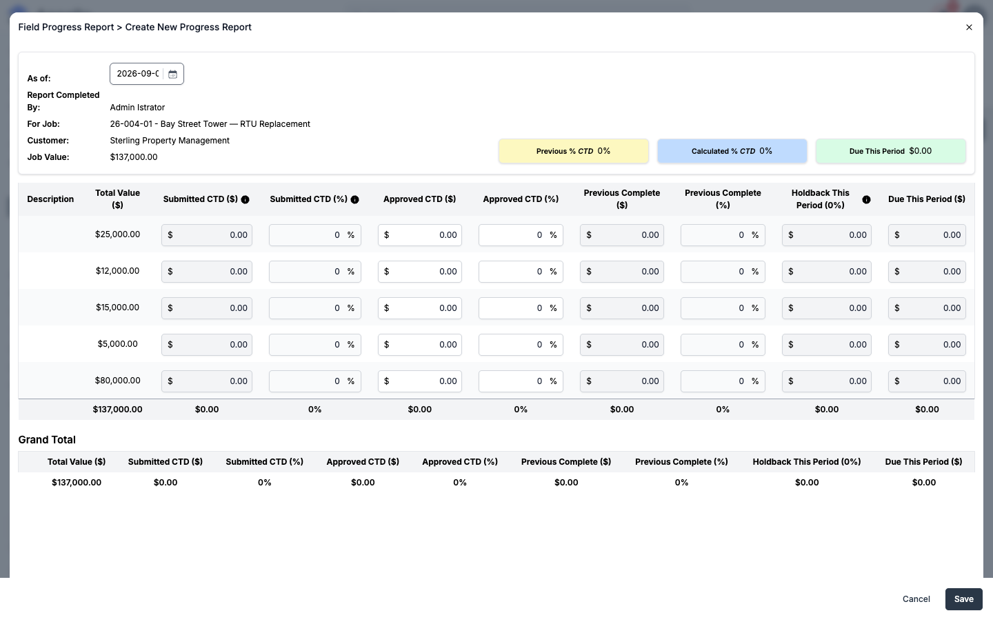Image resolution: width=993 pixels, height=633 pixels.
Task: Click Due This Period field in $80,000.00 row
Action: 927,381
